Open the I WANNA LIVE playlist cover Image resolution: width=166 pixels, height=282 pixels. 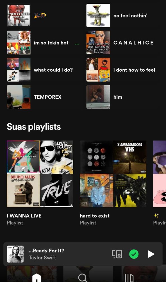pyautogui.click(x=40, y=174)
